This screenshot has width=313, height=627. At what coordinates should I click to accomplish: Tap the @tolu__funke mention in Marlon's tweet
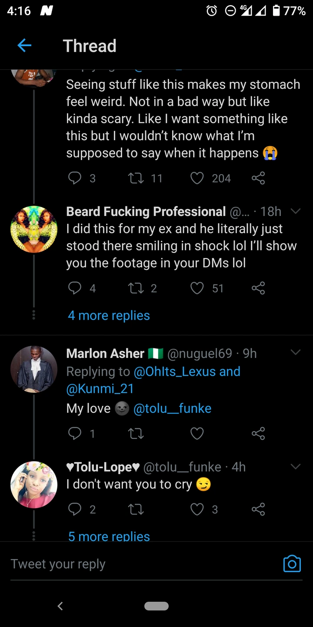pyautogui.click(x=172, y=408)
